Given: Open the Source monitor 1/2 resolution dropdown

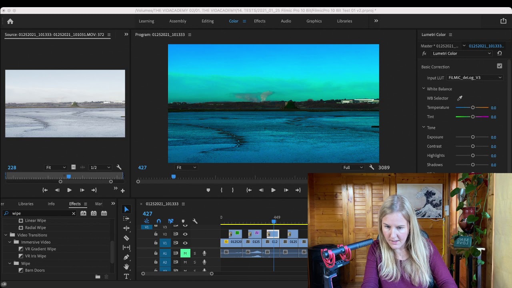Looking at the screenshot, I should click(x=100, y=168).
